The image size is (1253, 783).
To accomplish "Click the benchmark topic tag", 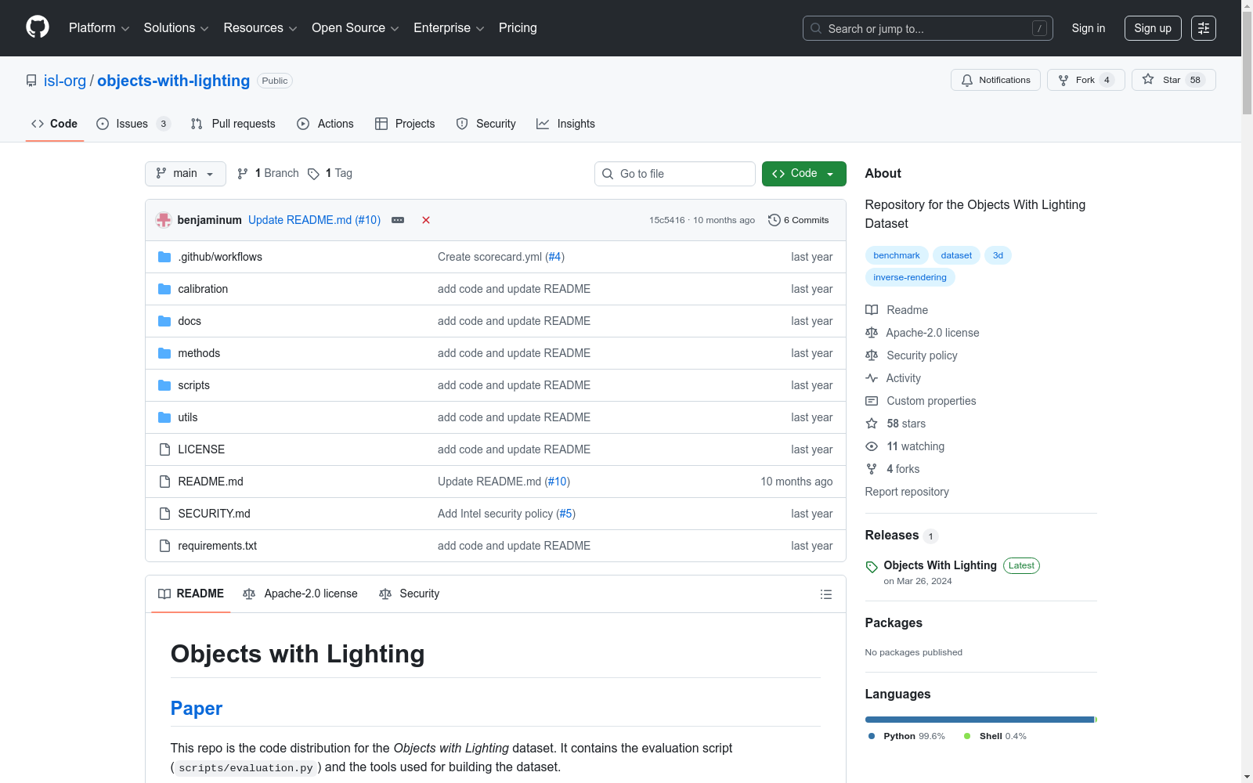I will pyautogui.click(x=897, y=255).
